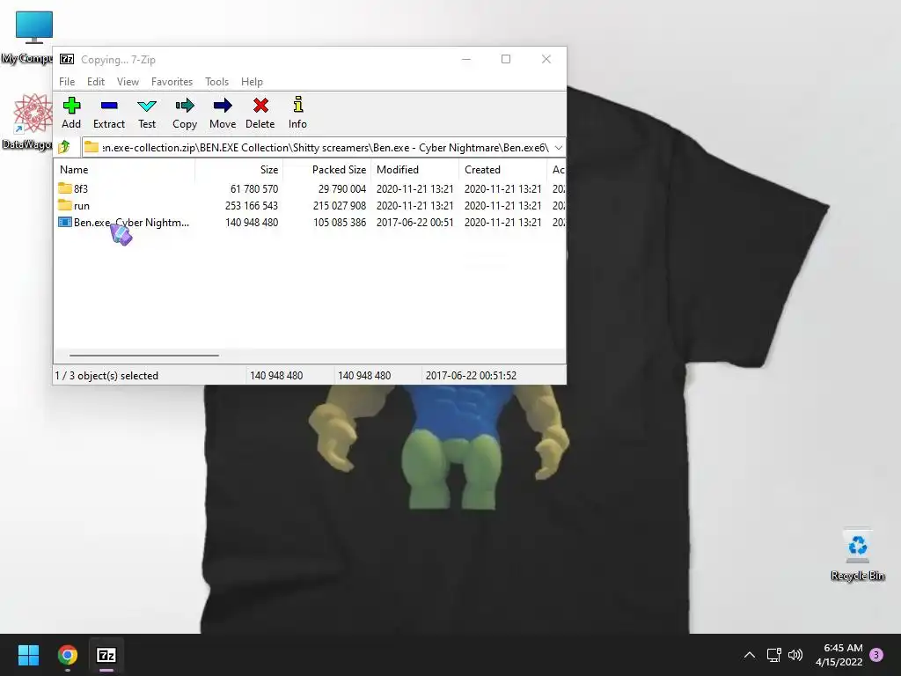Click status bar '1 / 3 object(s) selected'
The width and height of the screenshot is (901, 676).
click(x=106, y=375)
